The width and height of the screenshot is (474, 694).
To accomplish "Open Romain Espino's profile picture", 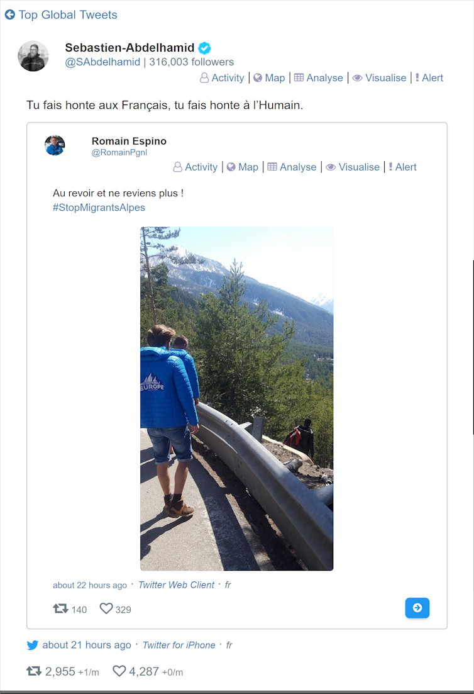I will tap(55, 145).
